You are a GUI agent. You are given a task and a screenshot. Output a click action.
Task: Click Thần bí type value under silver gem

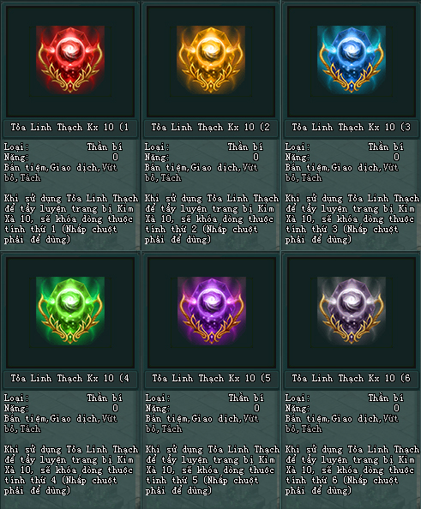(x=386, y=398)
